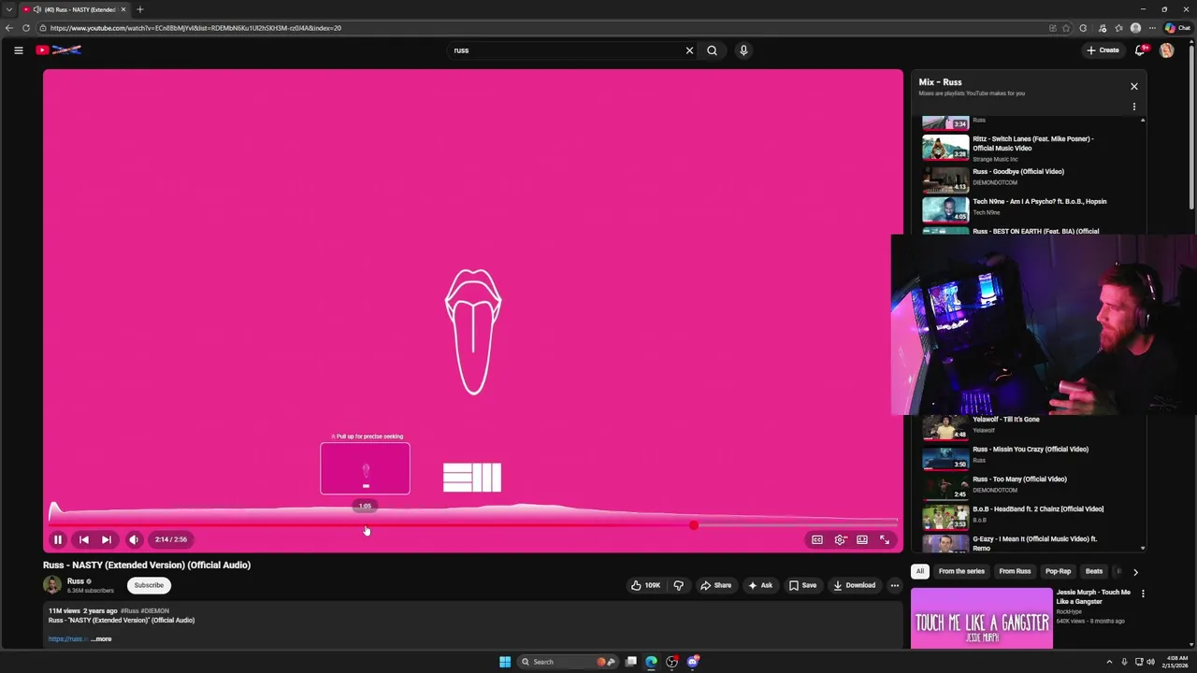Open the Mix playlist options menu

pos(1133,107)
